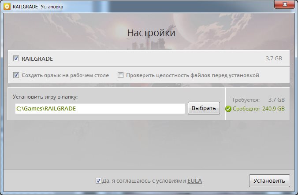298x195 pixels.
Task: Click the '240.9 GB' free space value
Action: 273,109
